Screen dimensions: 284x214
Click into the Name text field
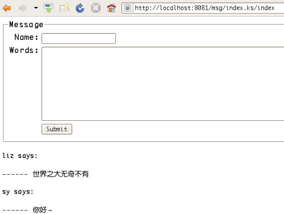point(78,39)
